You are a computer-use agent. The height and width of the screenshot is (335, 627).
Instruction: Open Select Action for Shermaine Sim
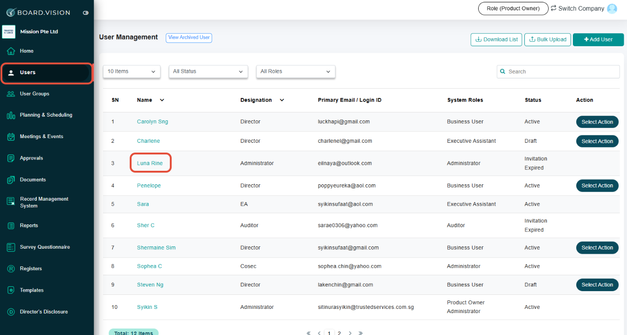click(x=597, y=247)
